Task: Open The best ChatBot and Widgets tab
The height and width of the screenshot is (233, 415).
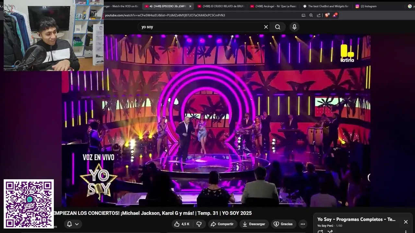Action: [326, 6]
